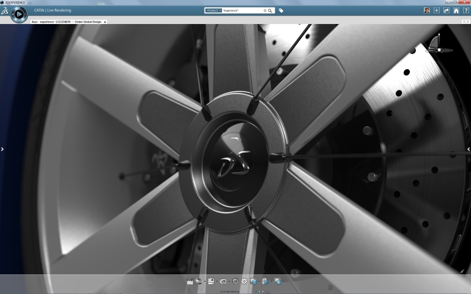Expand the render job gear dropdown arrow

(271, 281)
